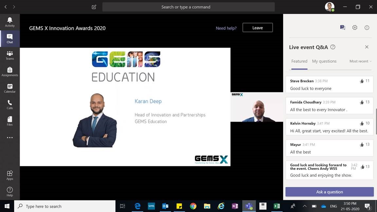Screen dimensions: 377x212
Task: Show more apps ellipsis in sidebar
Action: tap(9, 137)
